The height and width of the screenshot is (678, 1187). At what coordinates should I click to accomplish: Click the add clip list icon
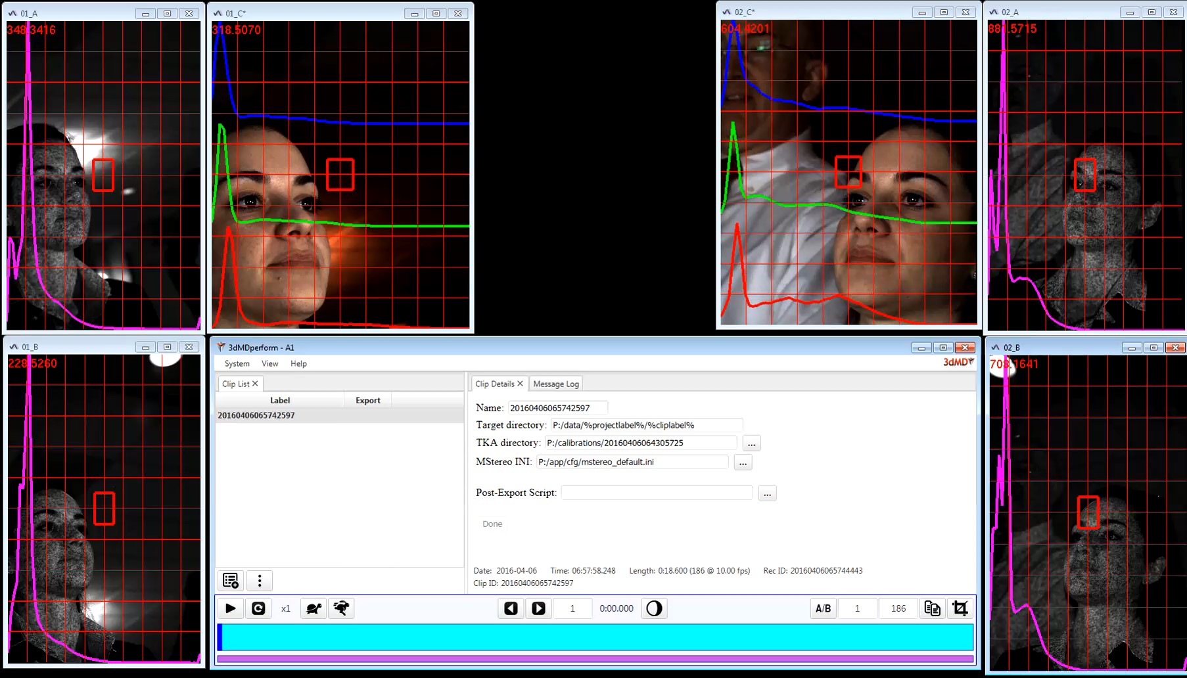click(x=231, y=581)
